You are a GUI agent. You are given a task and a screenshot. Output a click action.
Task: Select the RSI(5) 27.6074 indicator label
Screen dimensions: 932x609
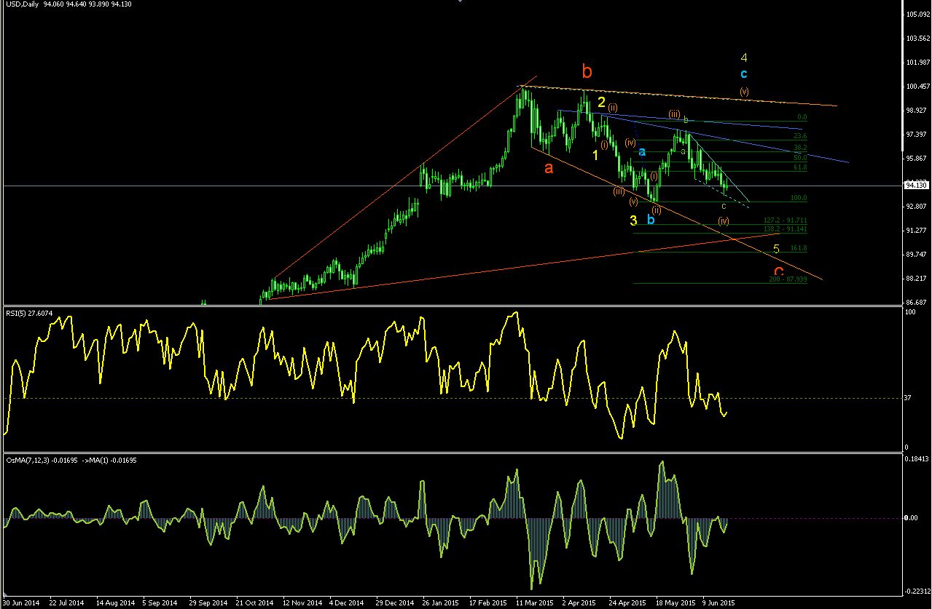[29, 314]
